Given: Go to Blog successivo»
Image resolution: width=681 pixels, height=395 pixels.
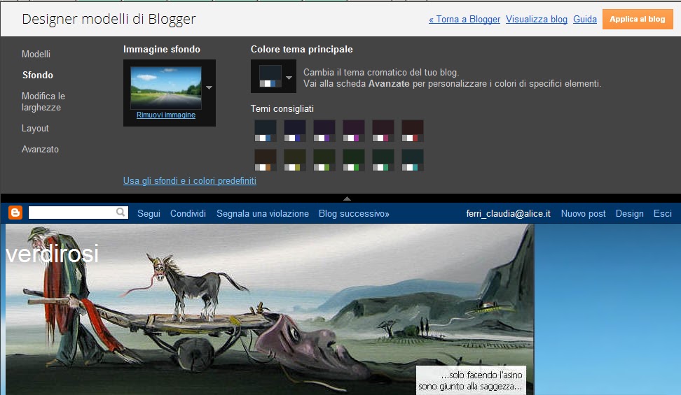Looking at the screenshot, I should (354, 213).
